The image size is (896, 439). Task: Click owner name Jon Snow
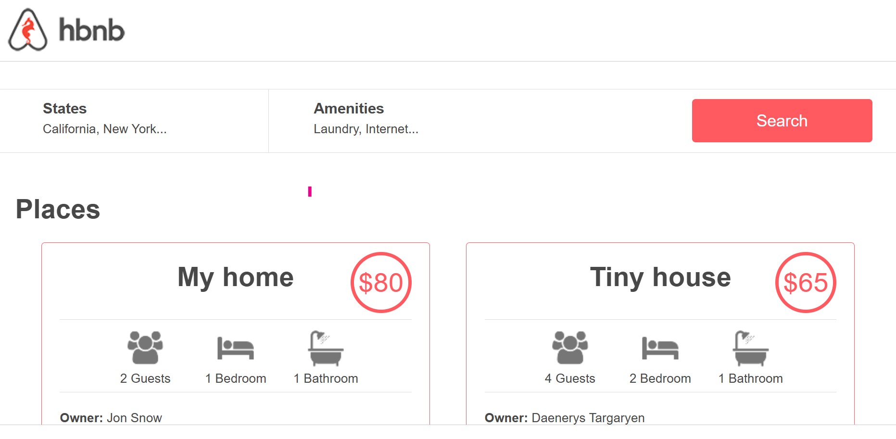click(x=134, y=417)
